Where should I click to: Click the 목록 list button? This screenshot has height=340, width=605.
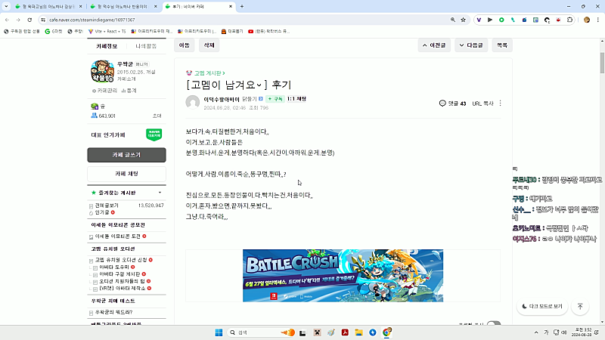502,45
